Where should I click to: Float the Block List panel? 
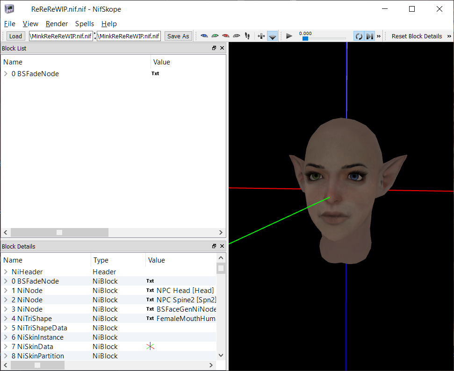[x=214, y=48]
